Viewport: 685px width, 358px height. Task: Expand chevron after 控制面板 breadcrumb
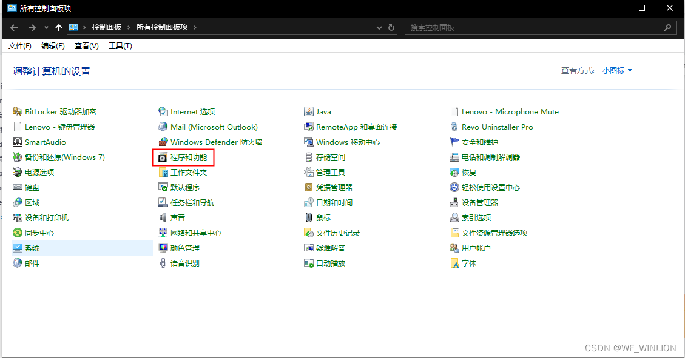129,27
